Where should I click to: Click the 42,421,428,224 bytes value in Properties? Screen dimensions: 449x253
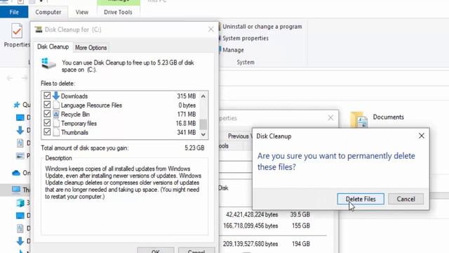click(x=252, y=214)
